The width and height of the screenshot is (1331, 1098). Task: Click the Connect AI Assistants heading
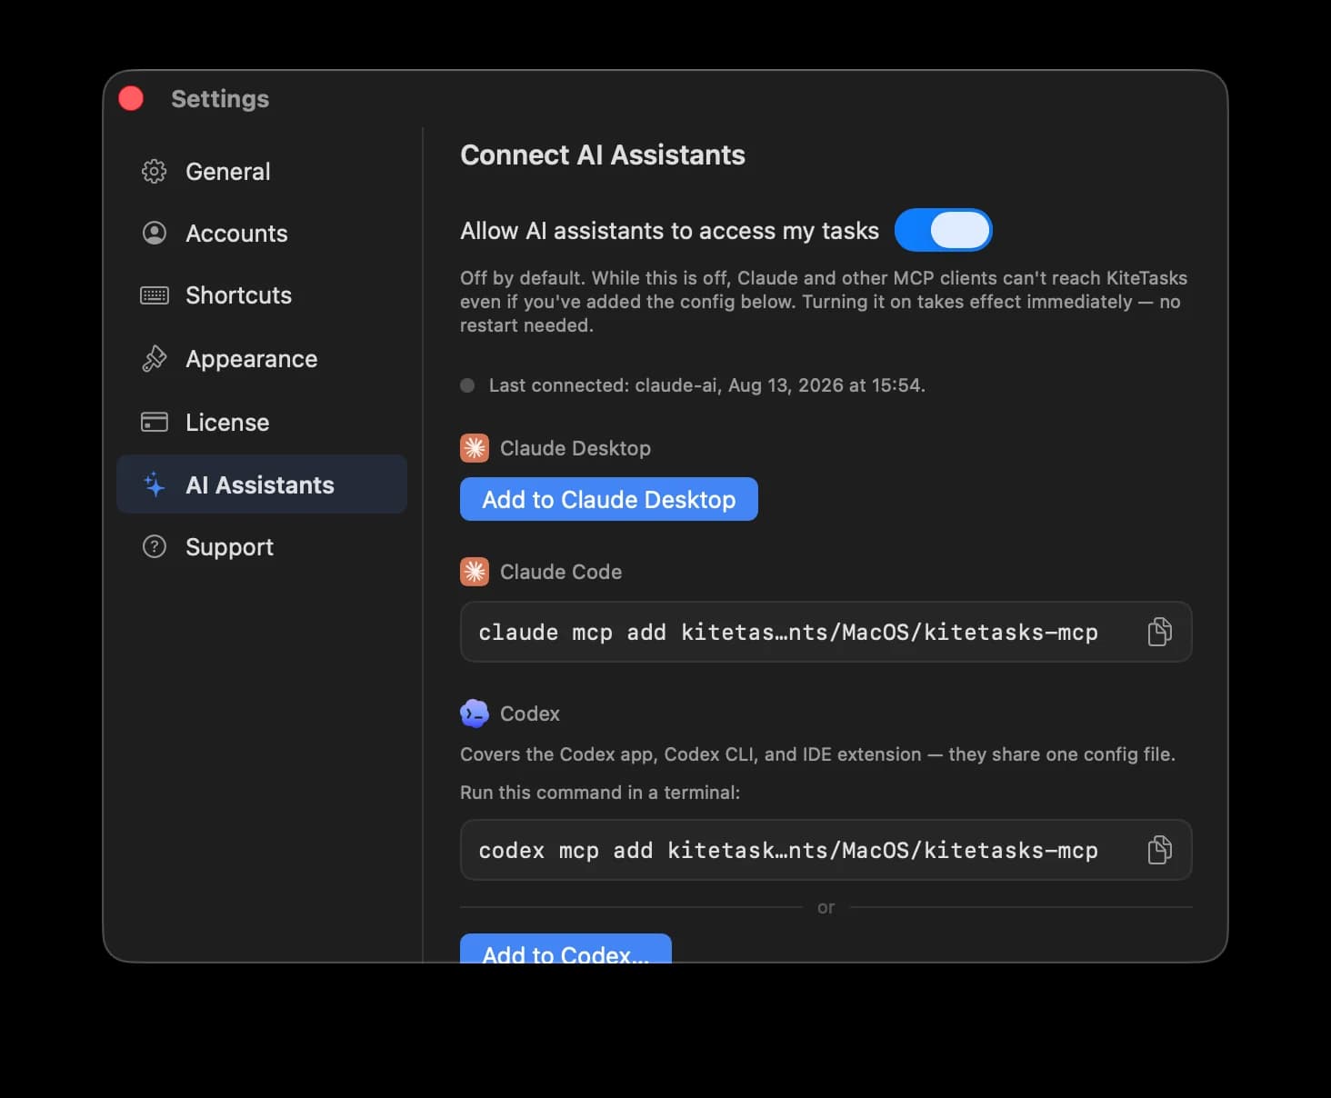(x=603, y=155)
